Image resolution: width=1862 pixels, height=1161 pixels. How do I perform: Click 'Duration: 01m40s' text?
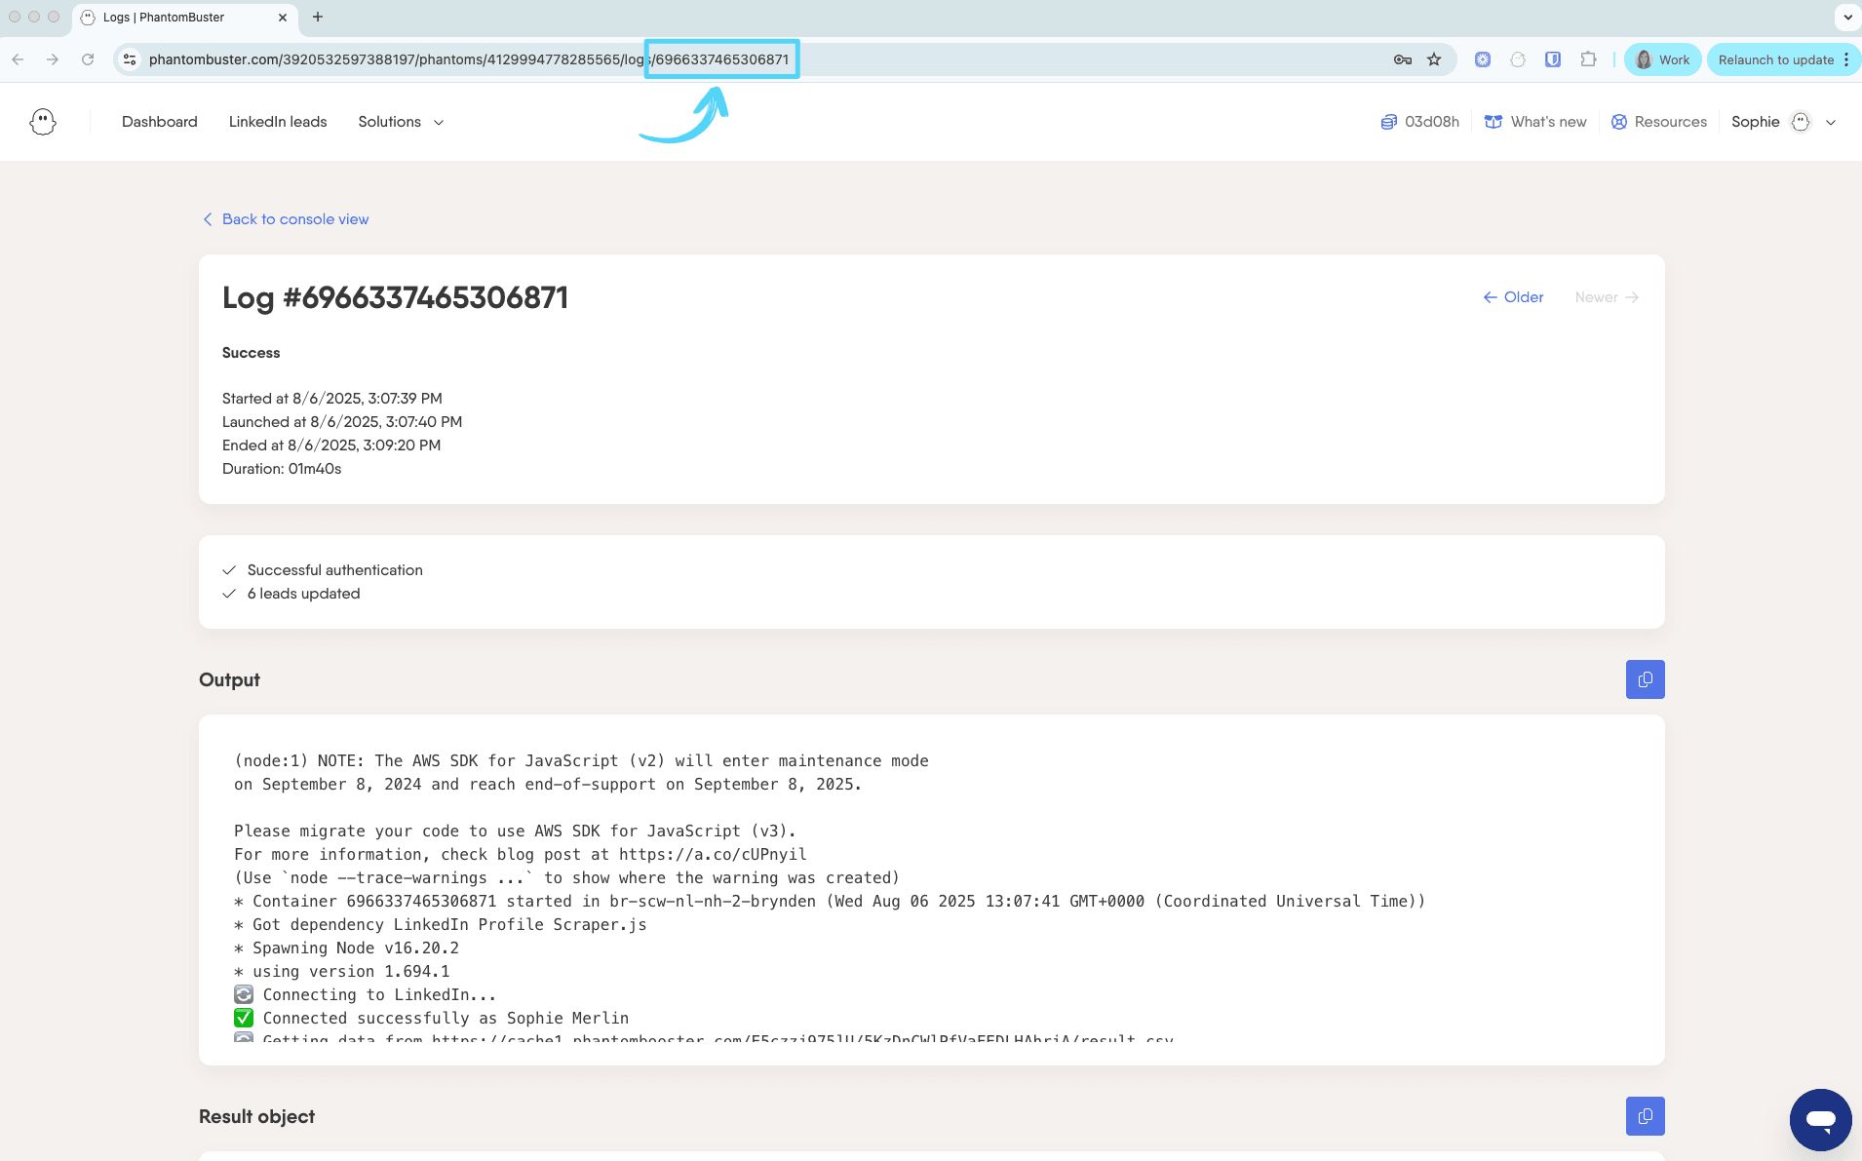[x=282, y=469]
